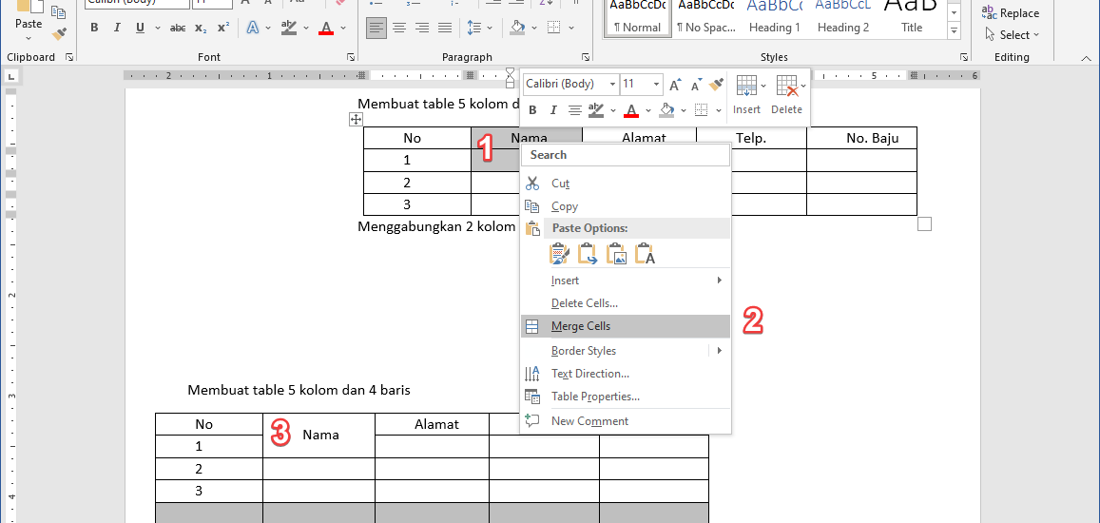Open the mini toolbar font name combo box
The height and width of the screenshot is (523, 1100).
571,85
